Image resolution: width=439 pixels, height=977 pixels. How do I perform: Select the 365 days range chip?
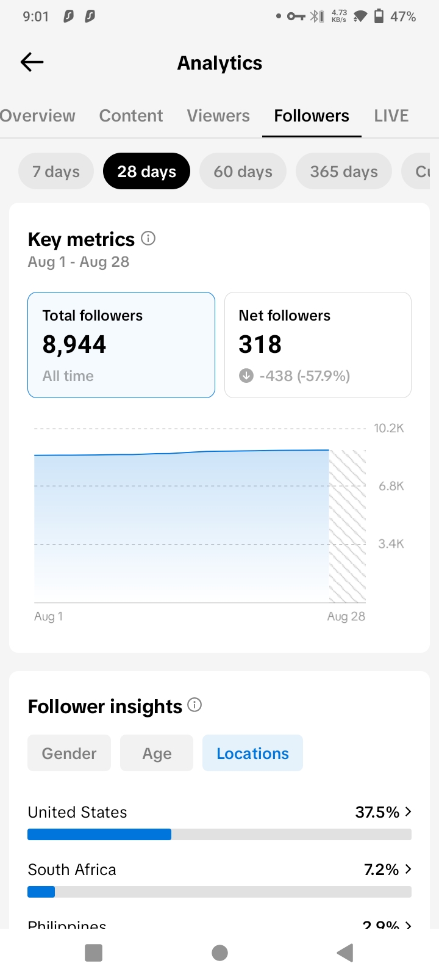pos(344,171)
